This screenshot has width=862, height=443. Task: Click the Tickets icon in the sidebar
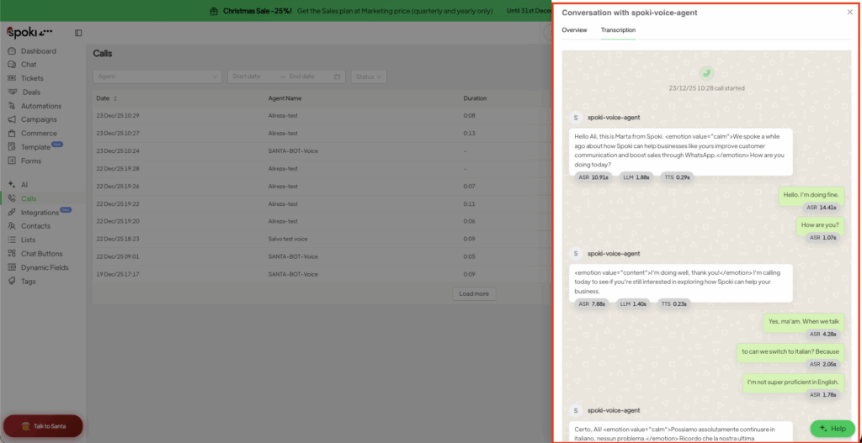pyautogui.click(x=12, y=78)
